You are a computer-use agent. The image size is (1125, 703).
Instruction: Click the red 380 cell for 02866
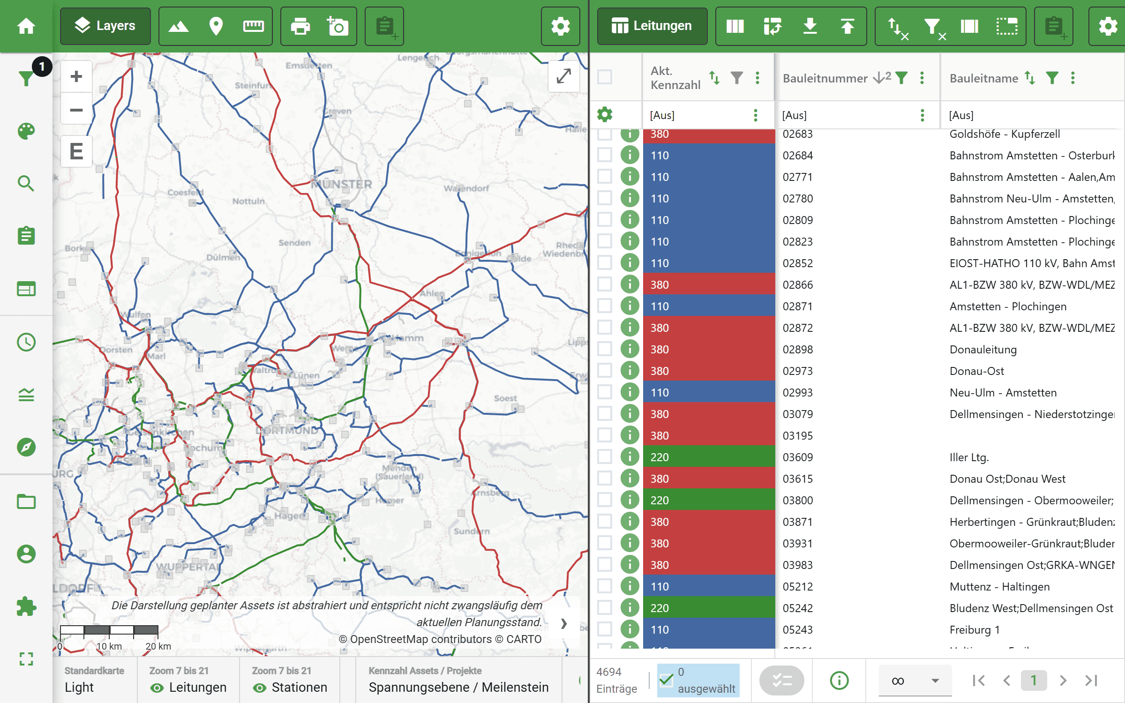[708, 284]
